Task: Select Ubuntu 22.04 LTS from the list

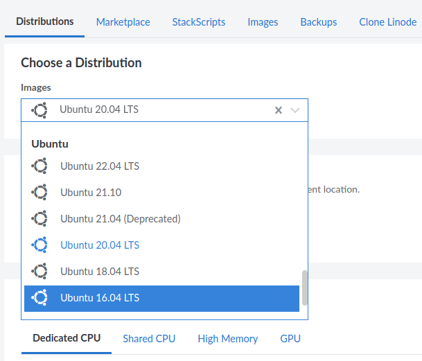Action: coord(161,166)
